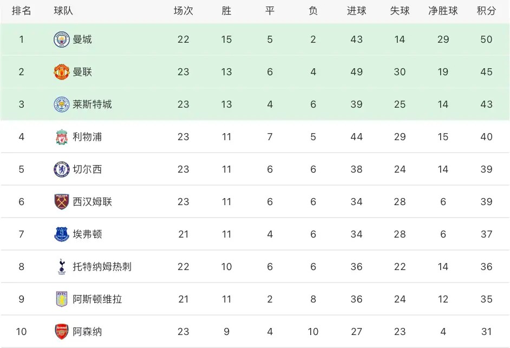Open the 阿斯顿维拉 team name
The width and height of the screenshot is (510, 348).
[97, 299]
